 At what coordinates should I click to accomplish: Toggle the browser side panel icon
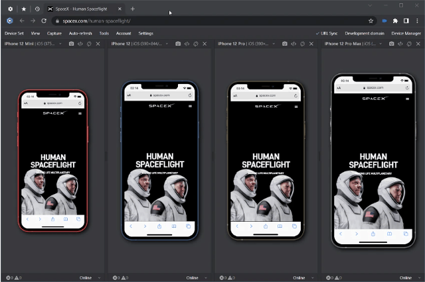coord(406,21)
